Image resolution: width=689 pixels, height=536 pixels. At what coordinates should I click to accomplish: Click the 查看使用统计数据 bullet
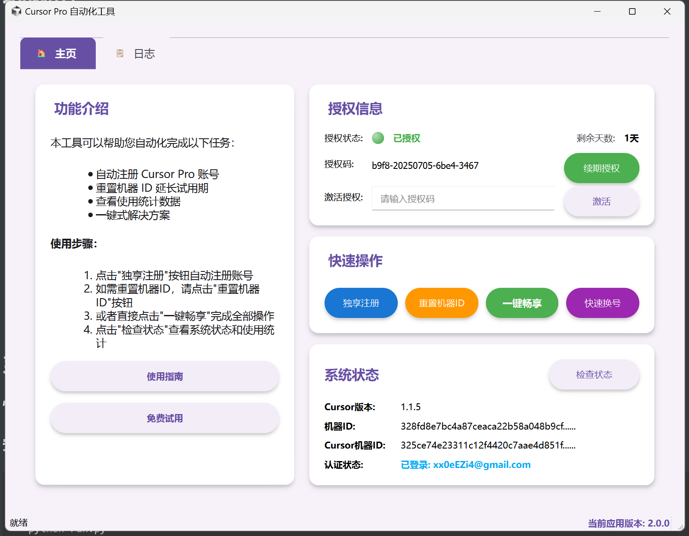click(x=138, y=201)
